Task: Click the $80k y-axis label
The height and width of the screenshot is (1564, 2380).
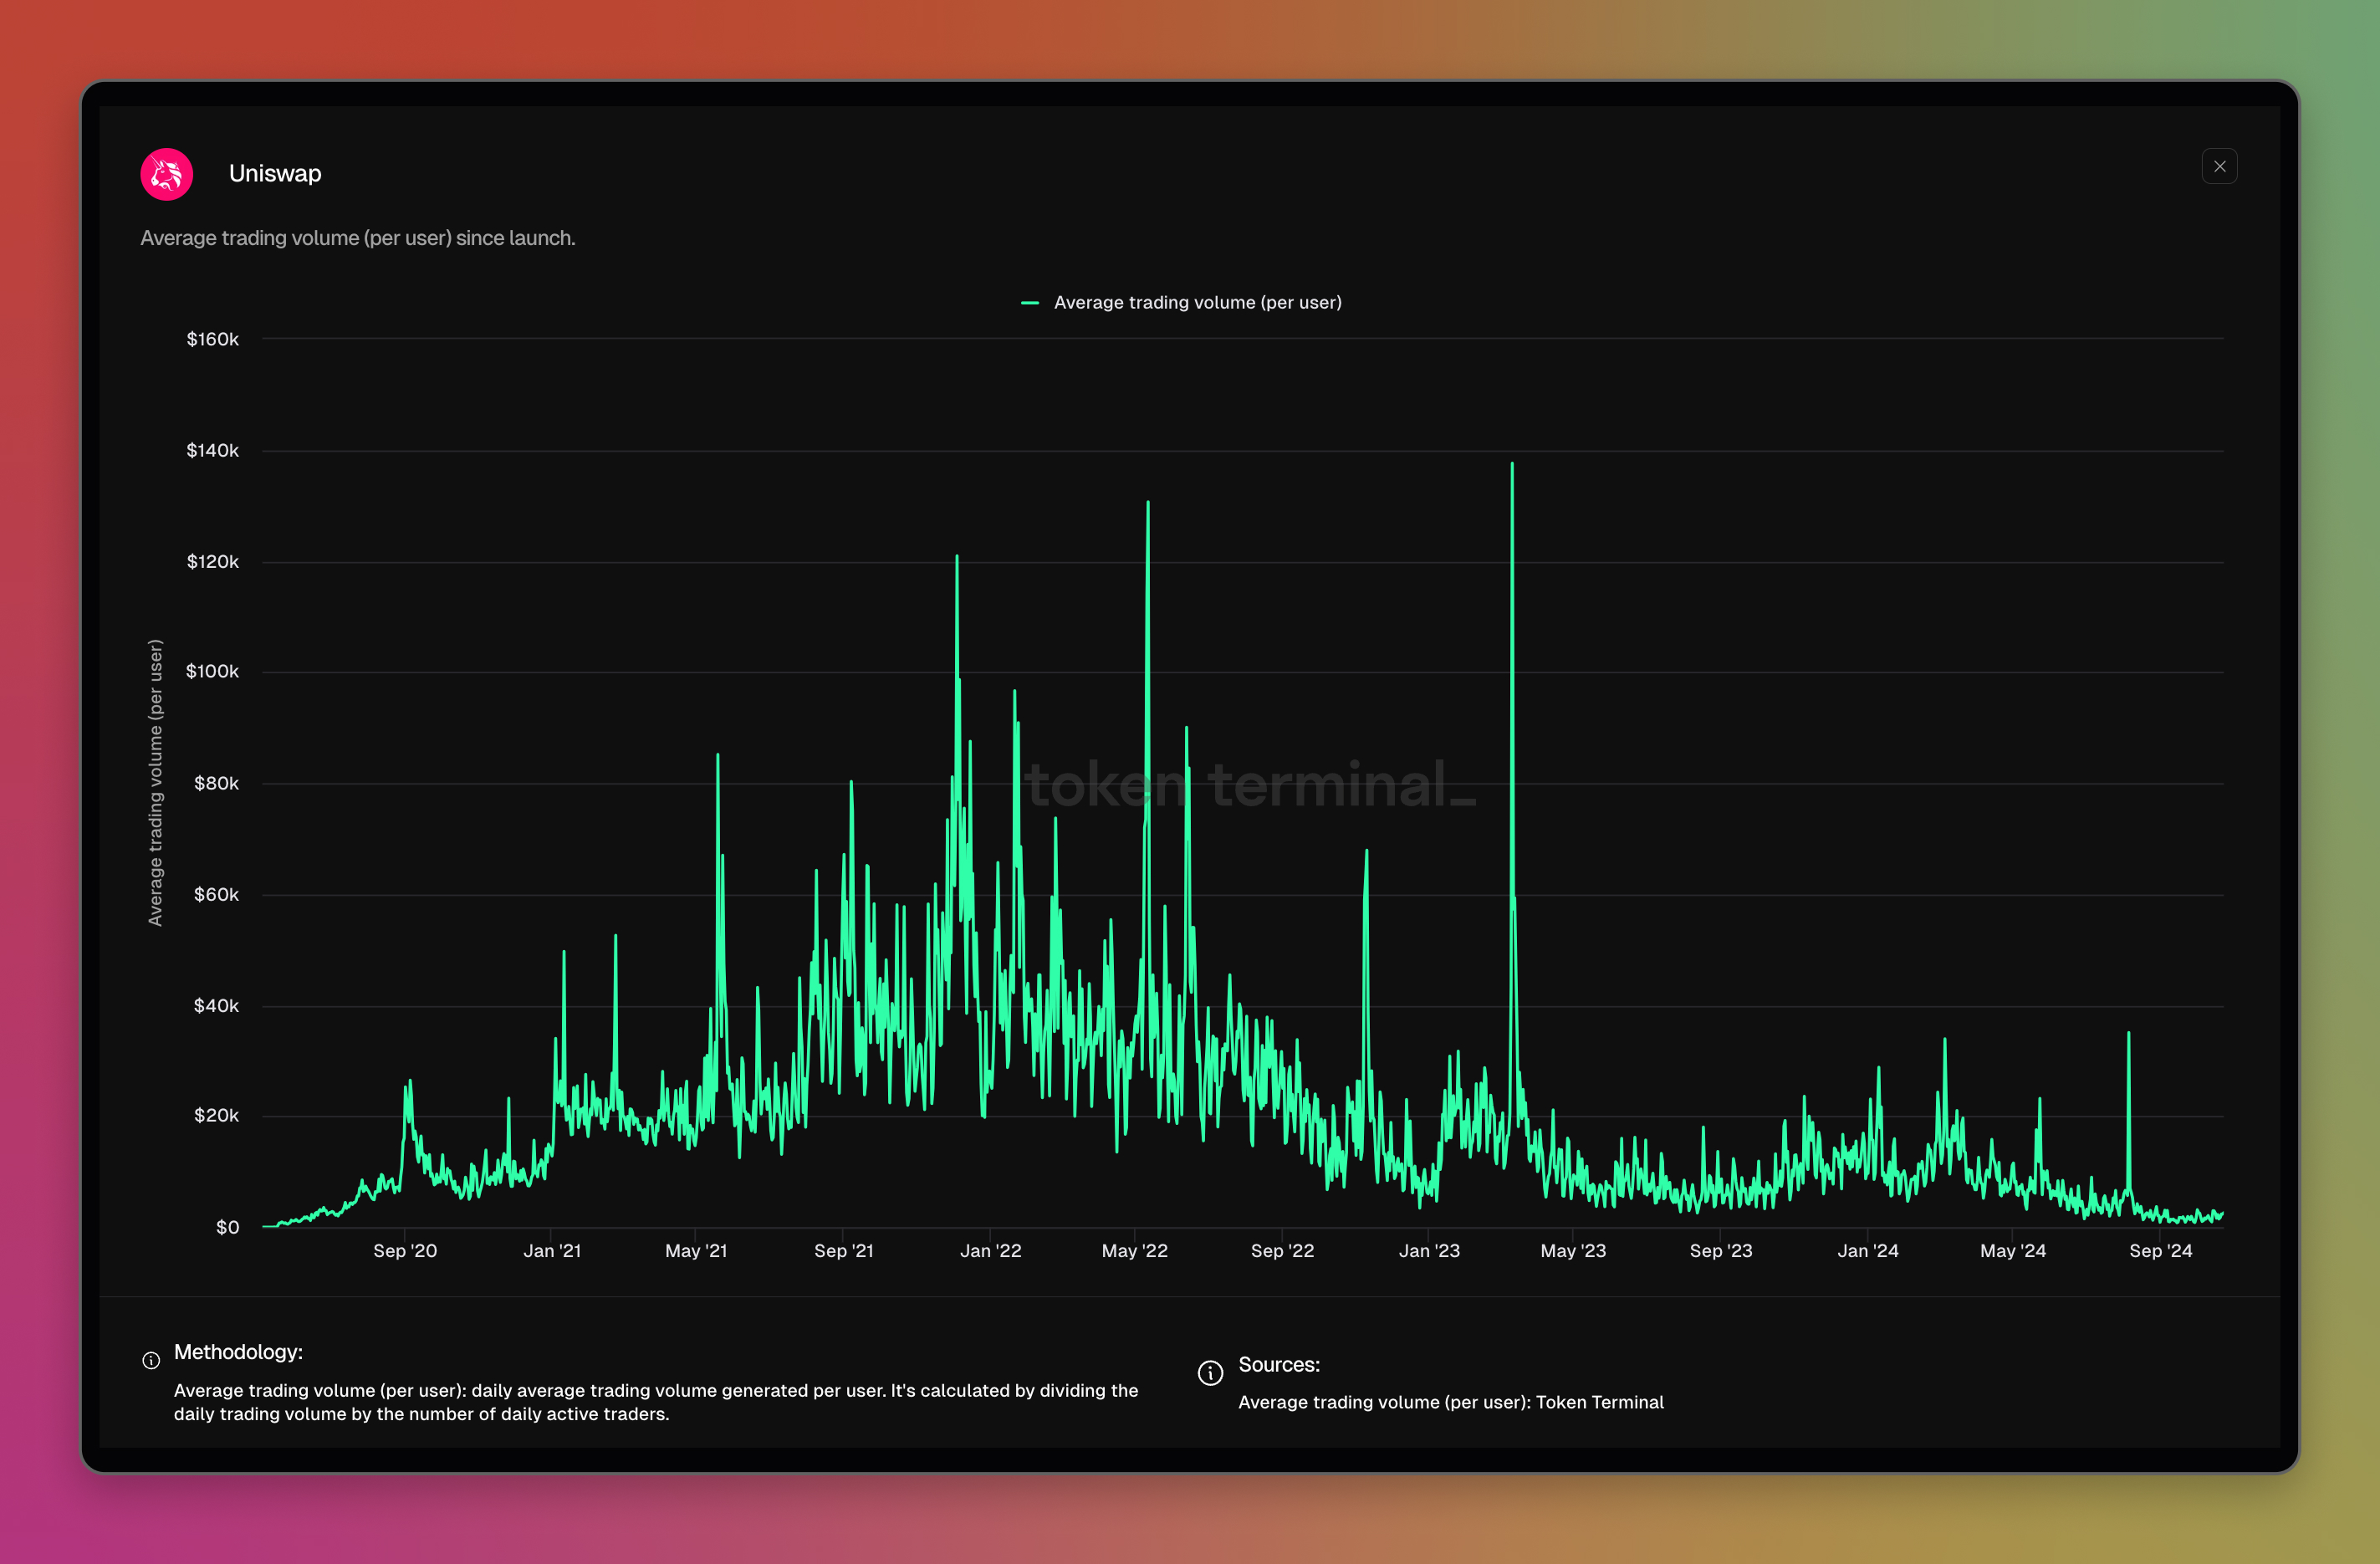Action: [216, 783]
